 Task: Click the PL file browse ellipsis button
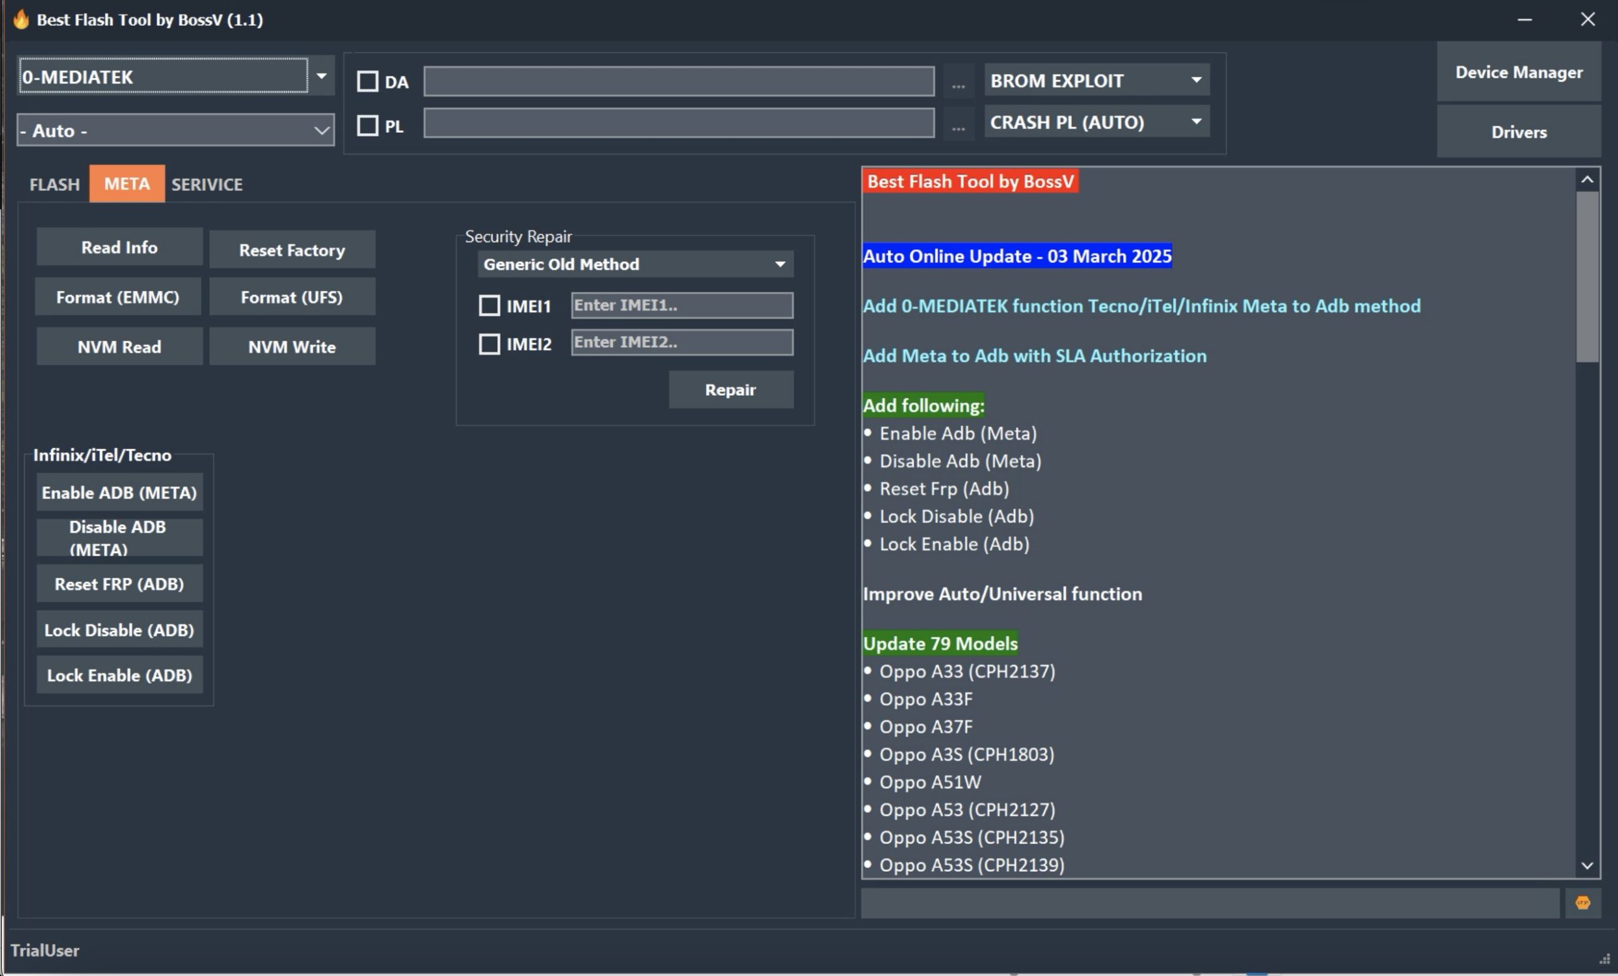(x=958, y=124)
